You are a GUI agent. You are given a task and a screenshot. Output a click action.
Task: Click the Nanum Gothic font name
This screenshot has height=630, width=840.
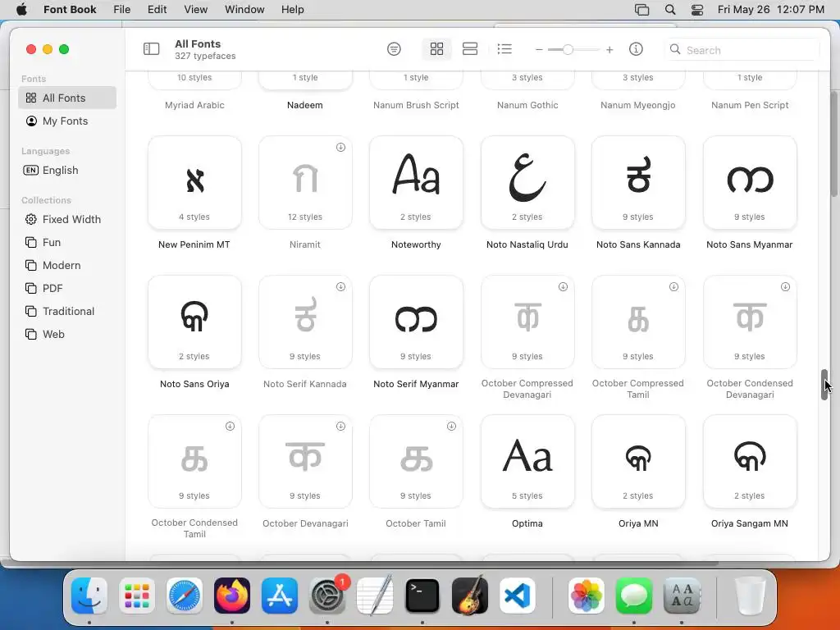(527, 105)
